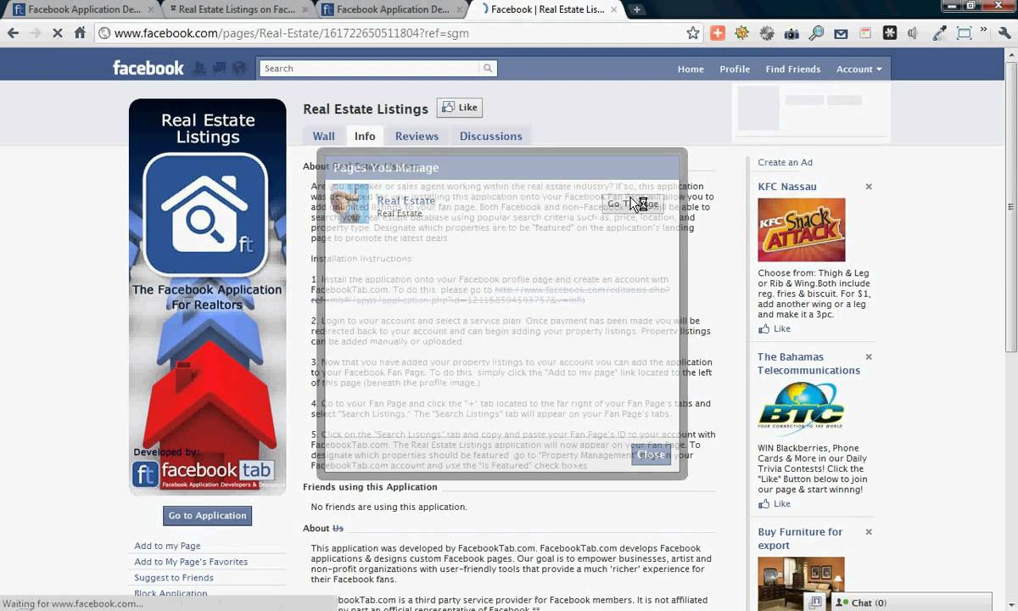1018x611 pixels.
Task: Click Close in the Pages You Manage dialog
Action: click(x=651, y=455)
